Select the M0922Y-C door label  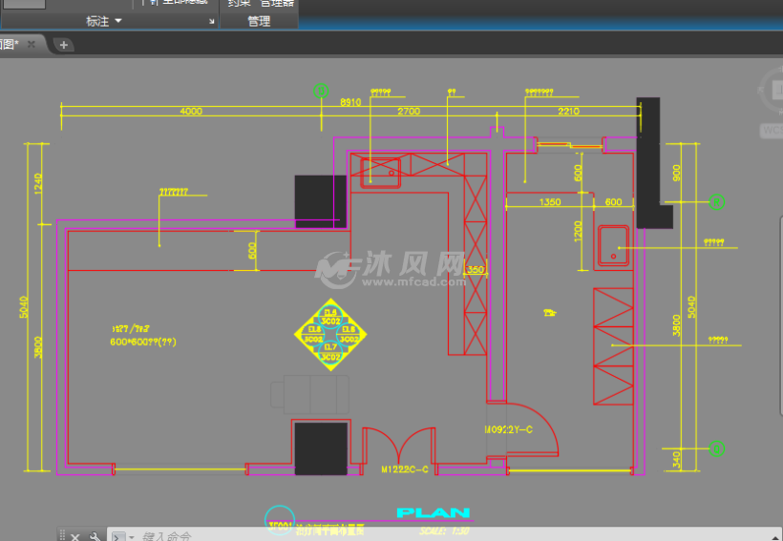pyautogui.click(x=508, y=429)
